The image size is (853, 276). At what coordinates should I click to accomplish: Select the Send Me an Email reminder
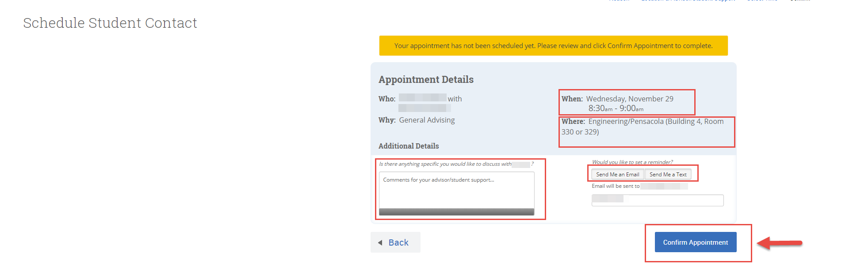pos(618,175)
